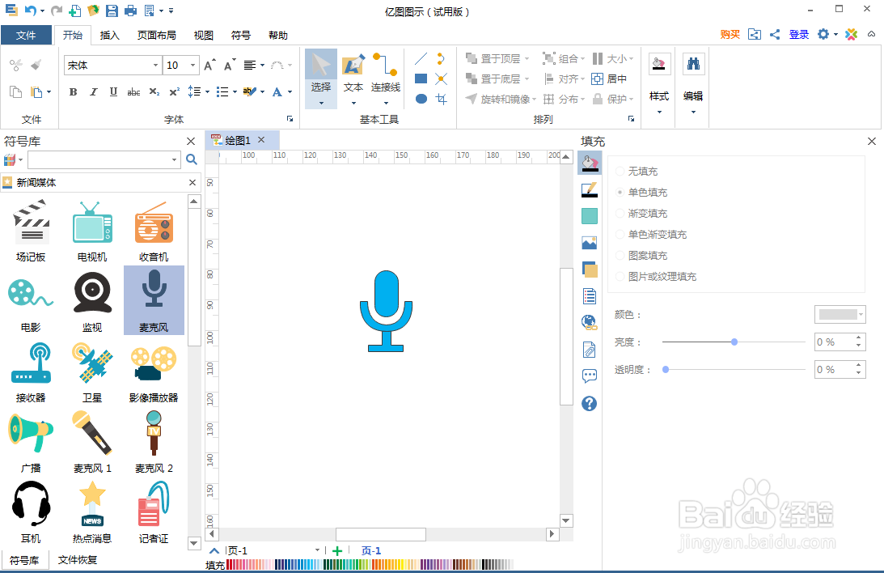Choose the rectangle shape tool
The height and width of the screenshot is (573, 884).
421,79
